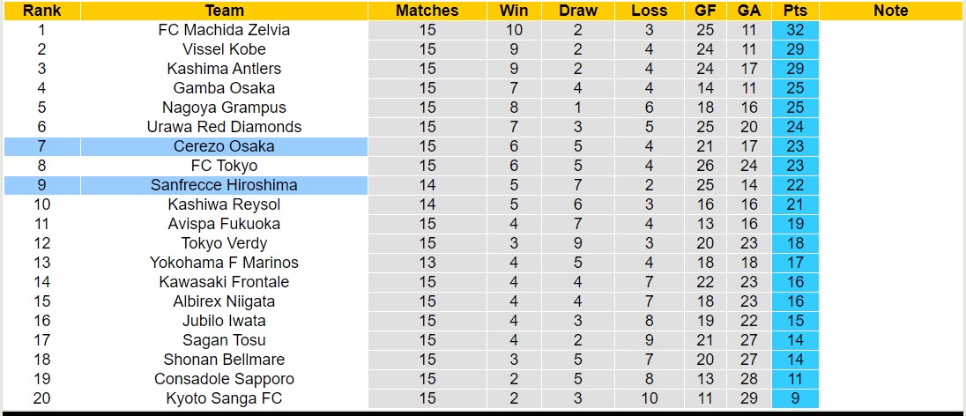Click the Draw column header
The height and width of the screenshot is (416, 966).
coord(578,11)
